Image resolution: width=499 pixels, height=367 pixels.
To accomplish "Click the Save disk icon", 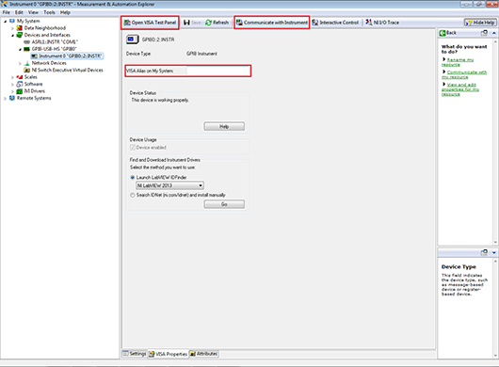I will (186, 23).
